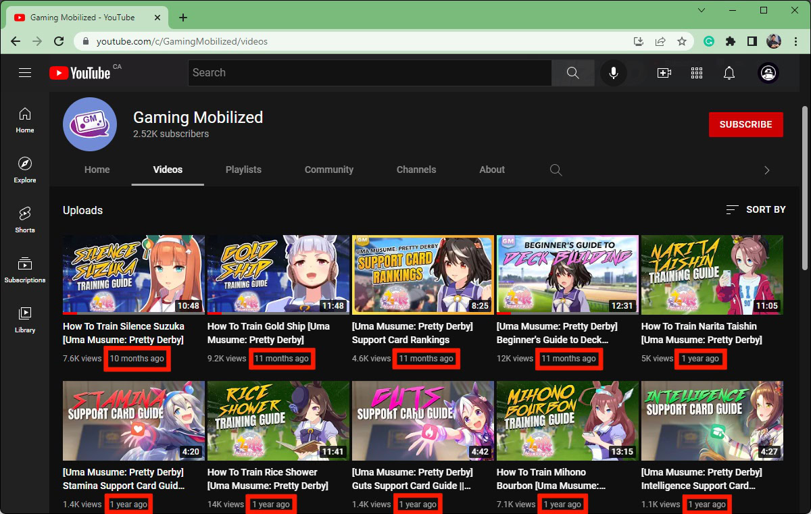Open the About tab
The height and width of the screenshot is (514, 811).
click(x=492, y=170)
